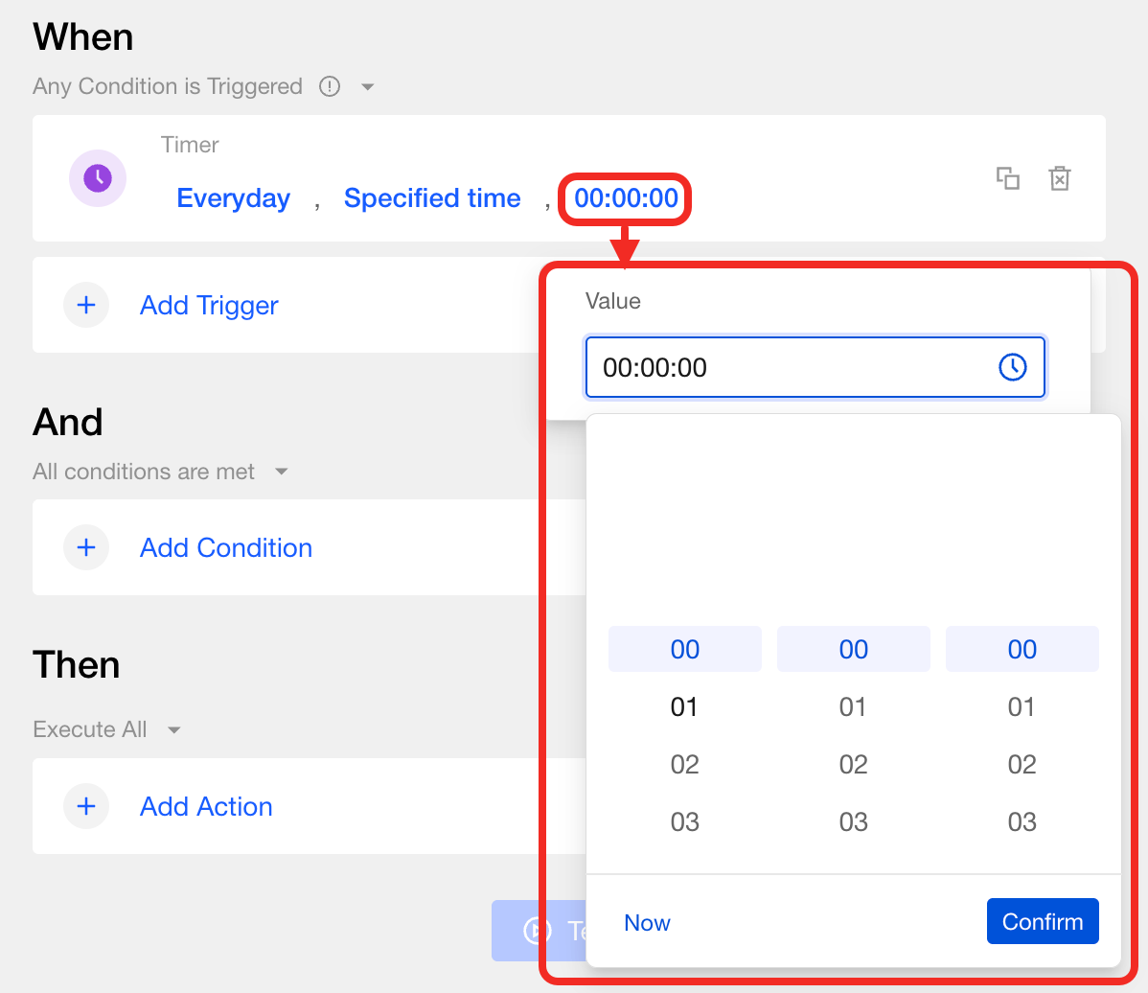Select 01 in the hours column
Screen dimensions: 1148x993
684,707
